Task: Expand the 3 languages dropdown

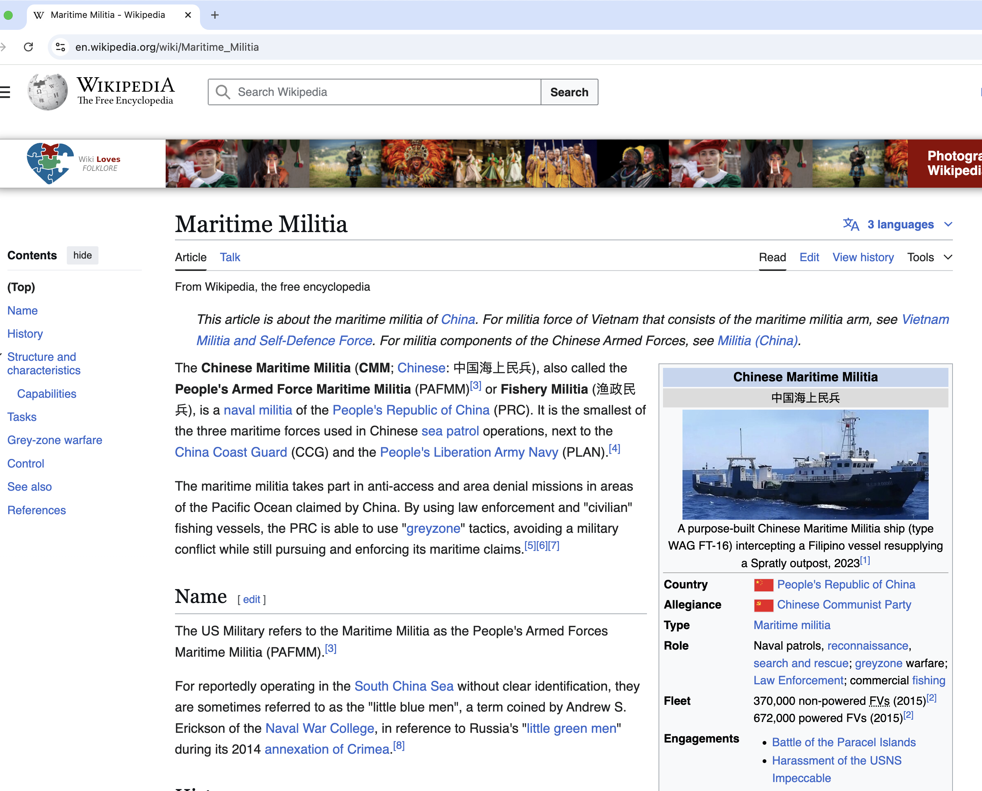Action: 897,224
